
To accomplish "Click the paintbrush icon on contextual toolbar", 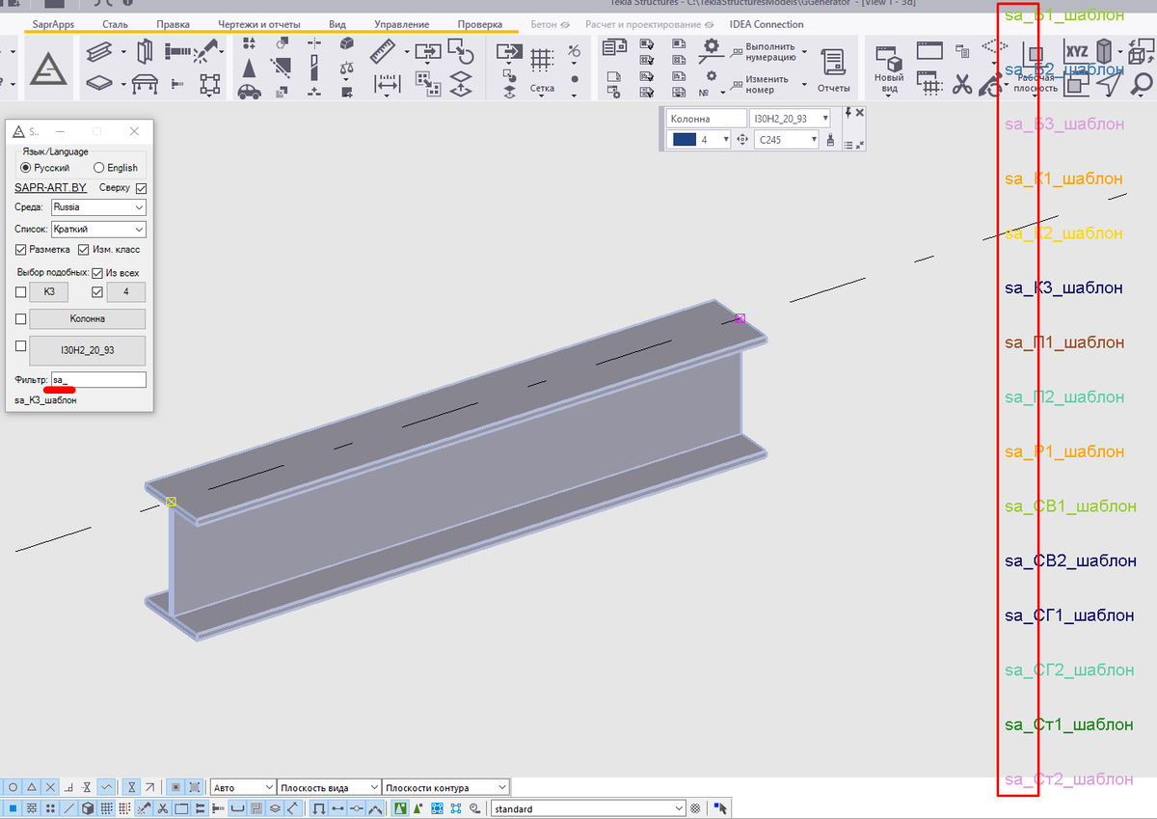I will coord(830,140).
